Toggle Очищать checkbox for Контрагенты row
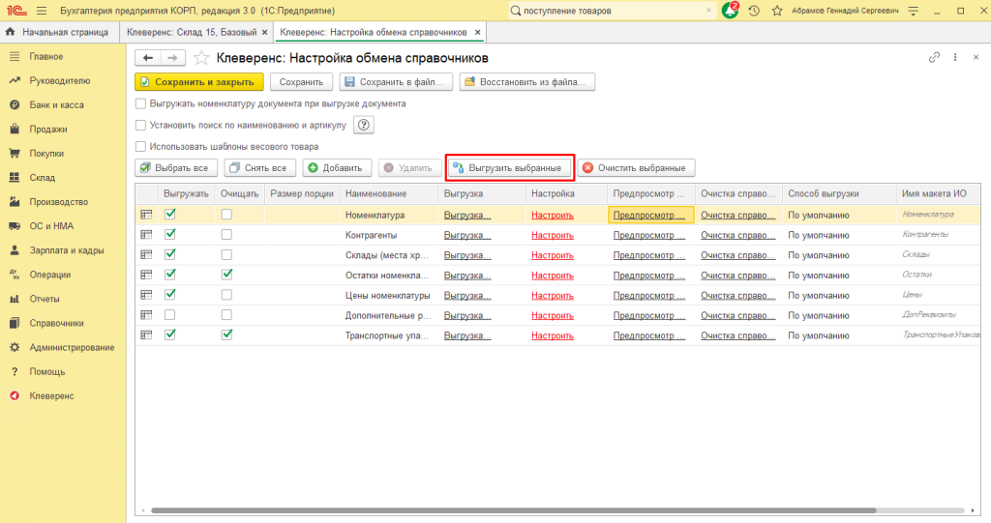Viewport: 991px width, 523px height. pos(226,235)
